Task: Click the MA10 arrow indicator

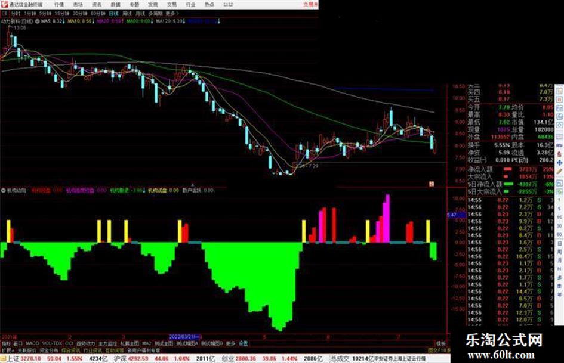Action: point(93,21)
